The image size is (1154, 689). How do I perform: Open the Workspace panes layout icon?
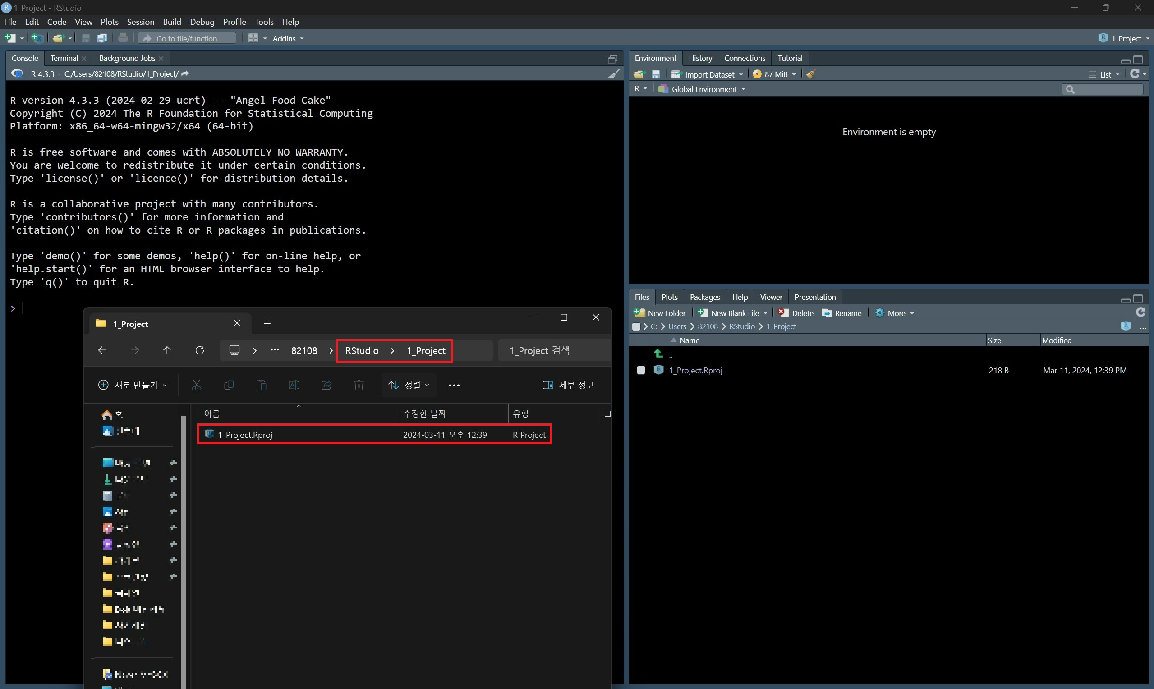click(x=253, y=38)
